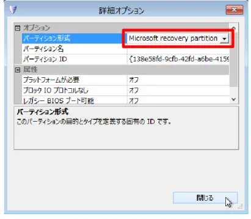Collapse the オプション section
Image resolution: width=251 pixels, height=219 pixels.
click(18, 28)
